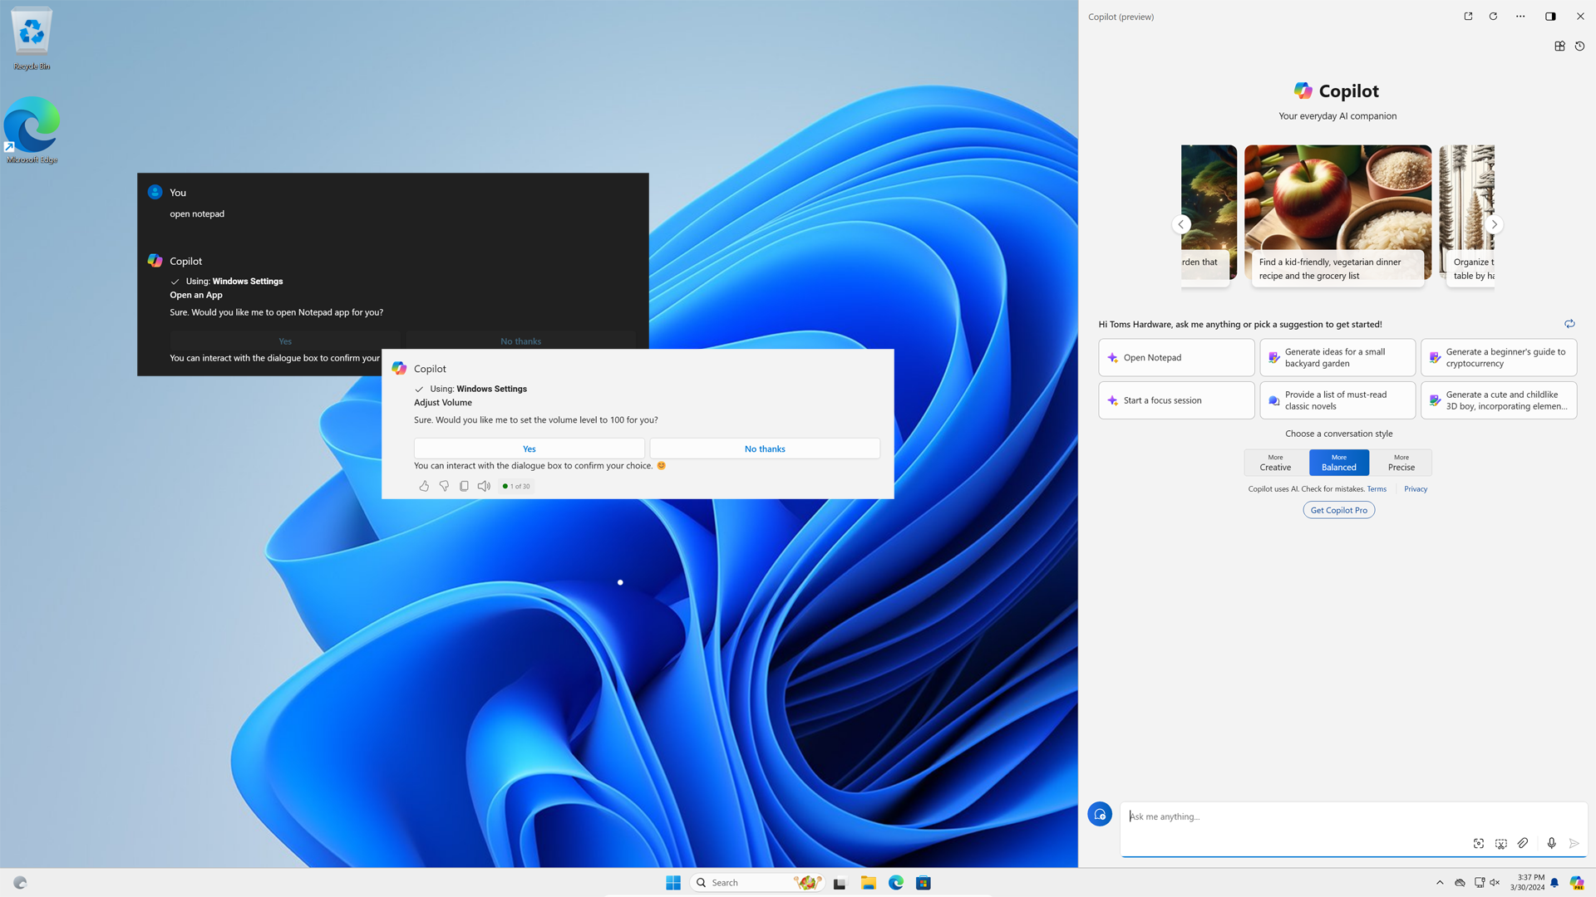Start a new topic with the chat icon
Image resolution: width=1596 pixels, height=897 pixels.
coord(1100,814)
